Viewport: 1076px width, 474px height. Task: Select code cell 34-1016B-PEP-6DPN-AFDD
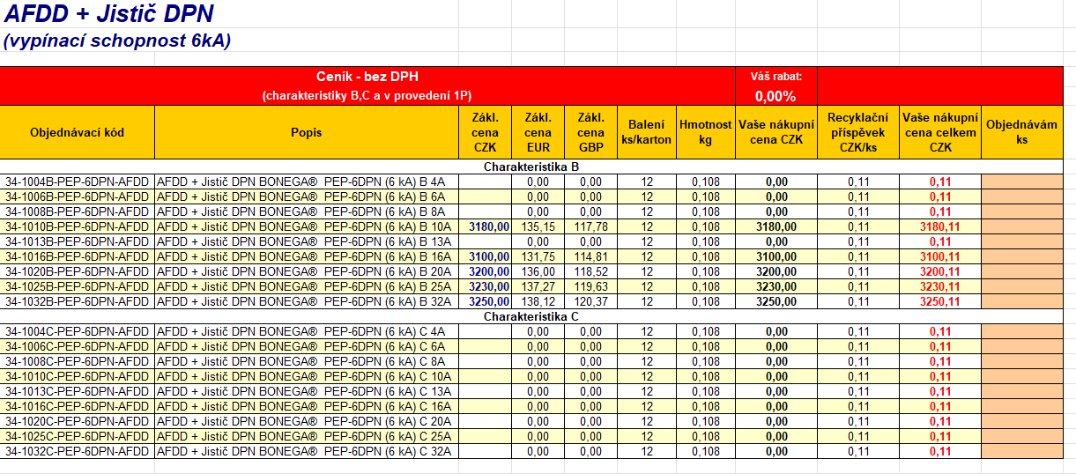78,256
